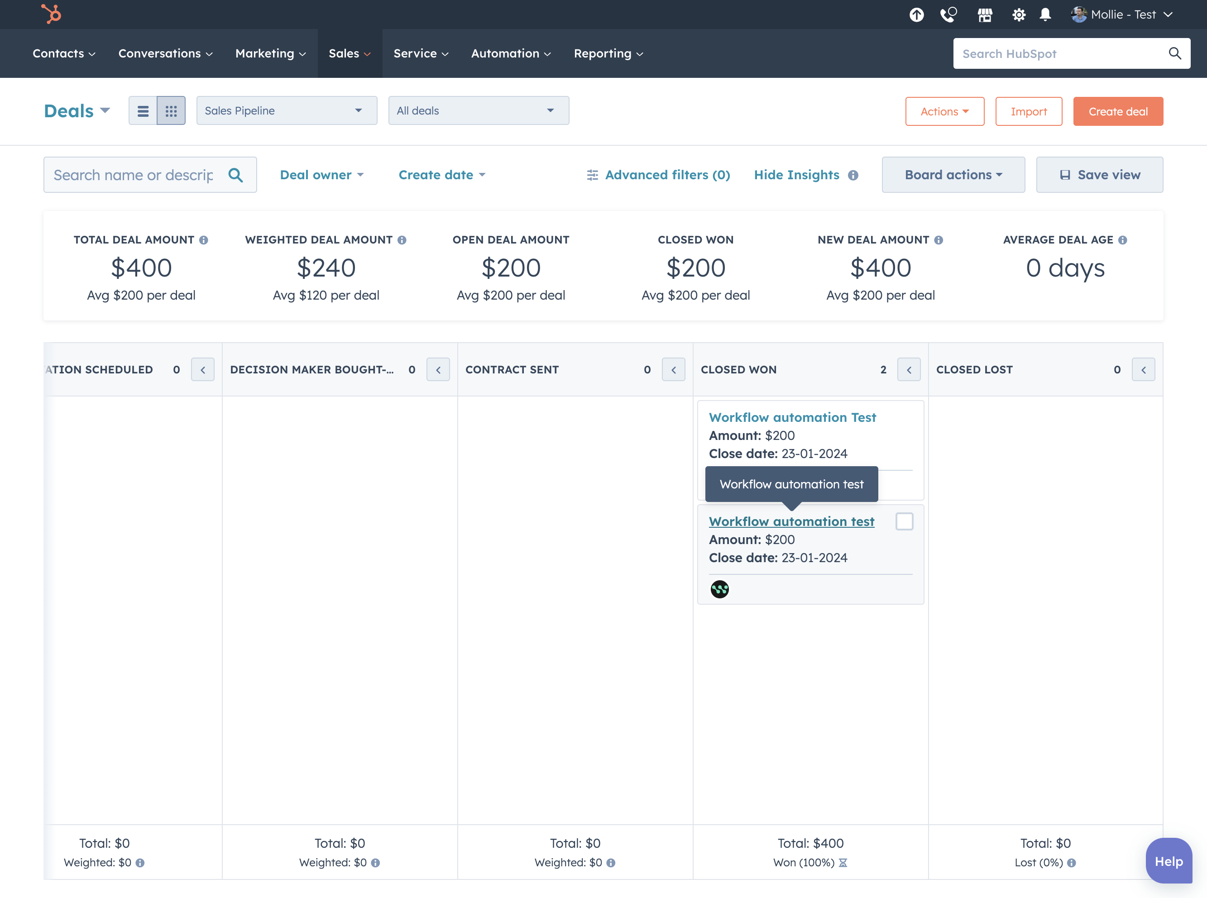Screen dimensions: 1207x898
Task: Open the Contacts menu
Action: [x=64, y=53]
